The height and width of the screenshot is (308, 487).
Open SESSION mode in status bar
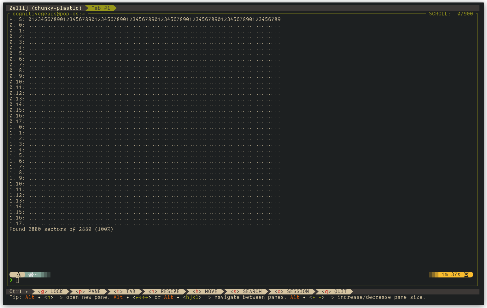tap(292, 292)
